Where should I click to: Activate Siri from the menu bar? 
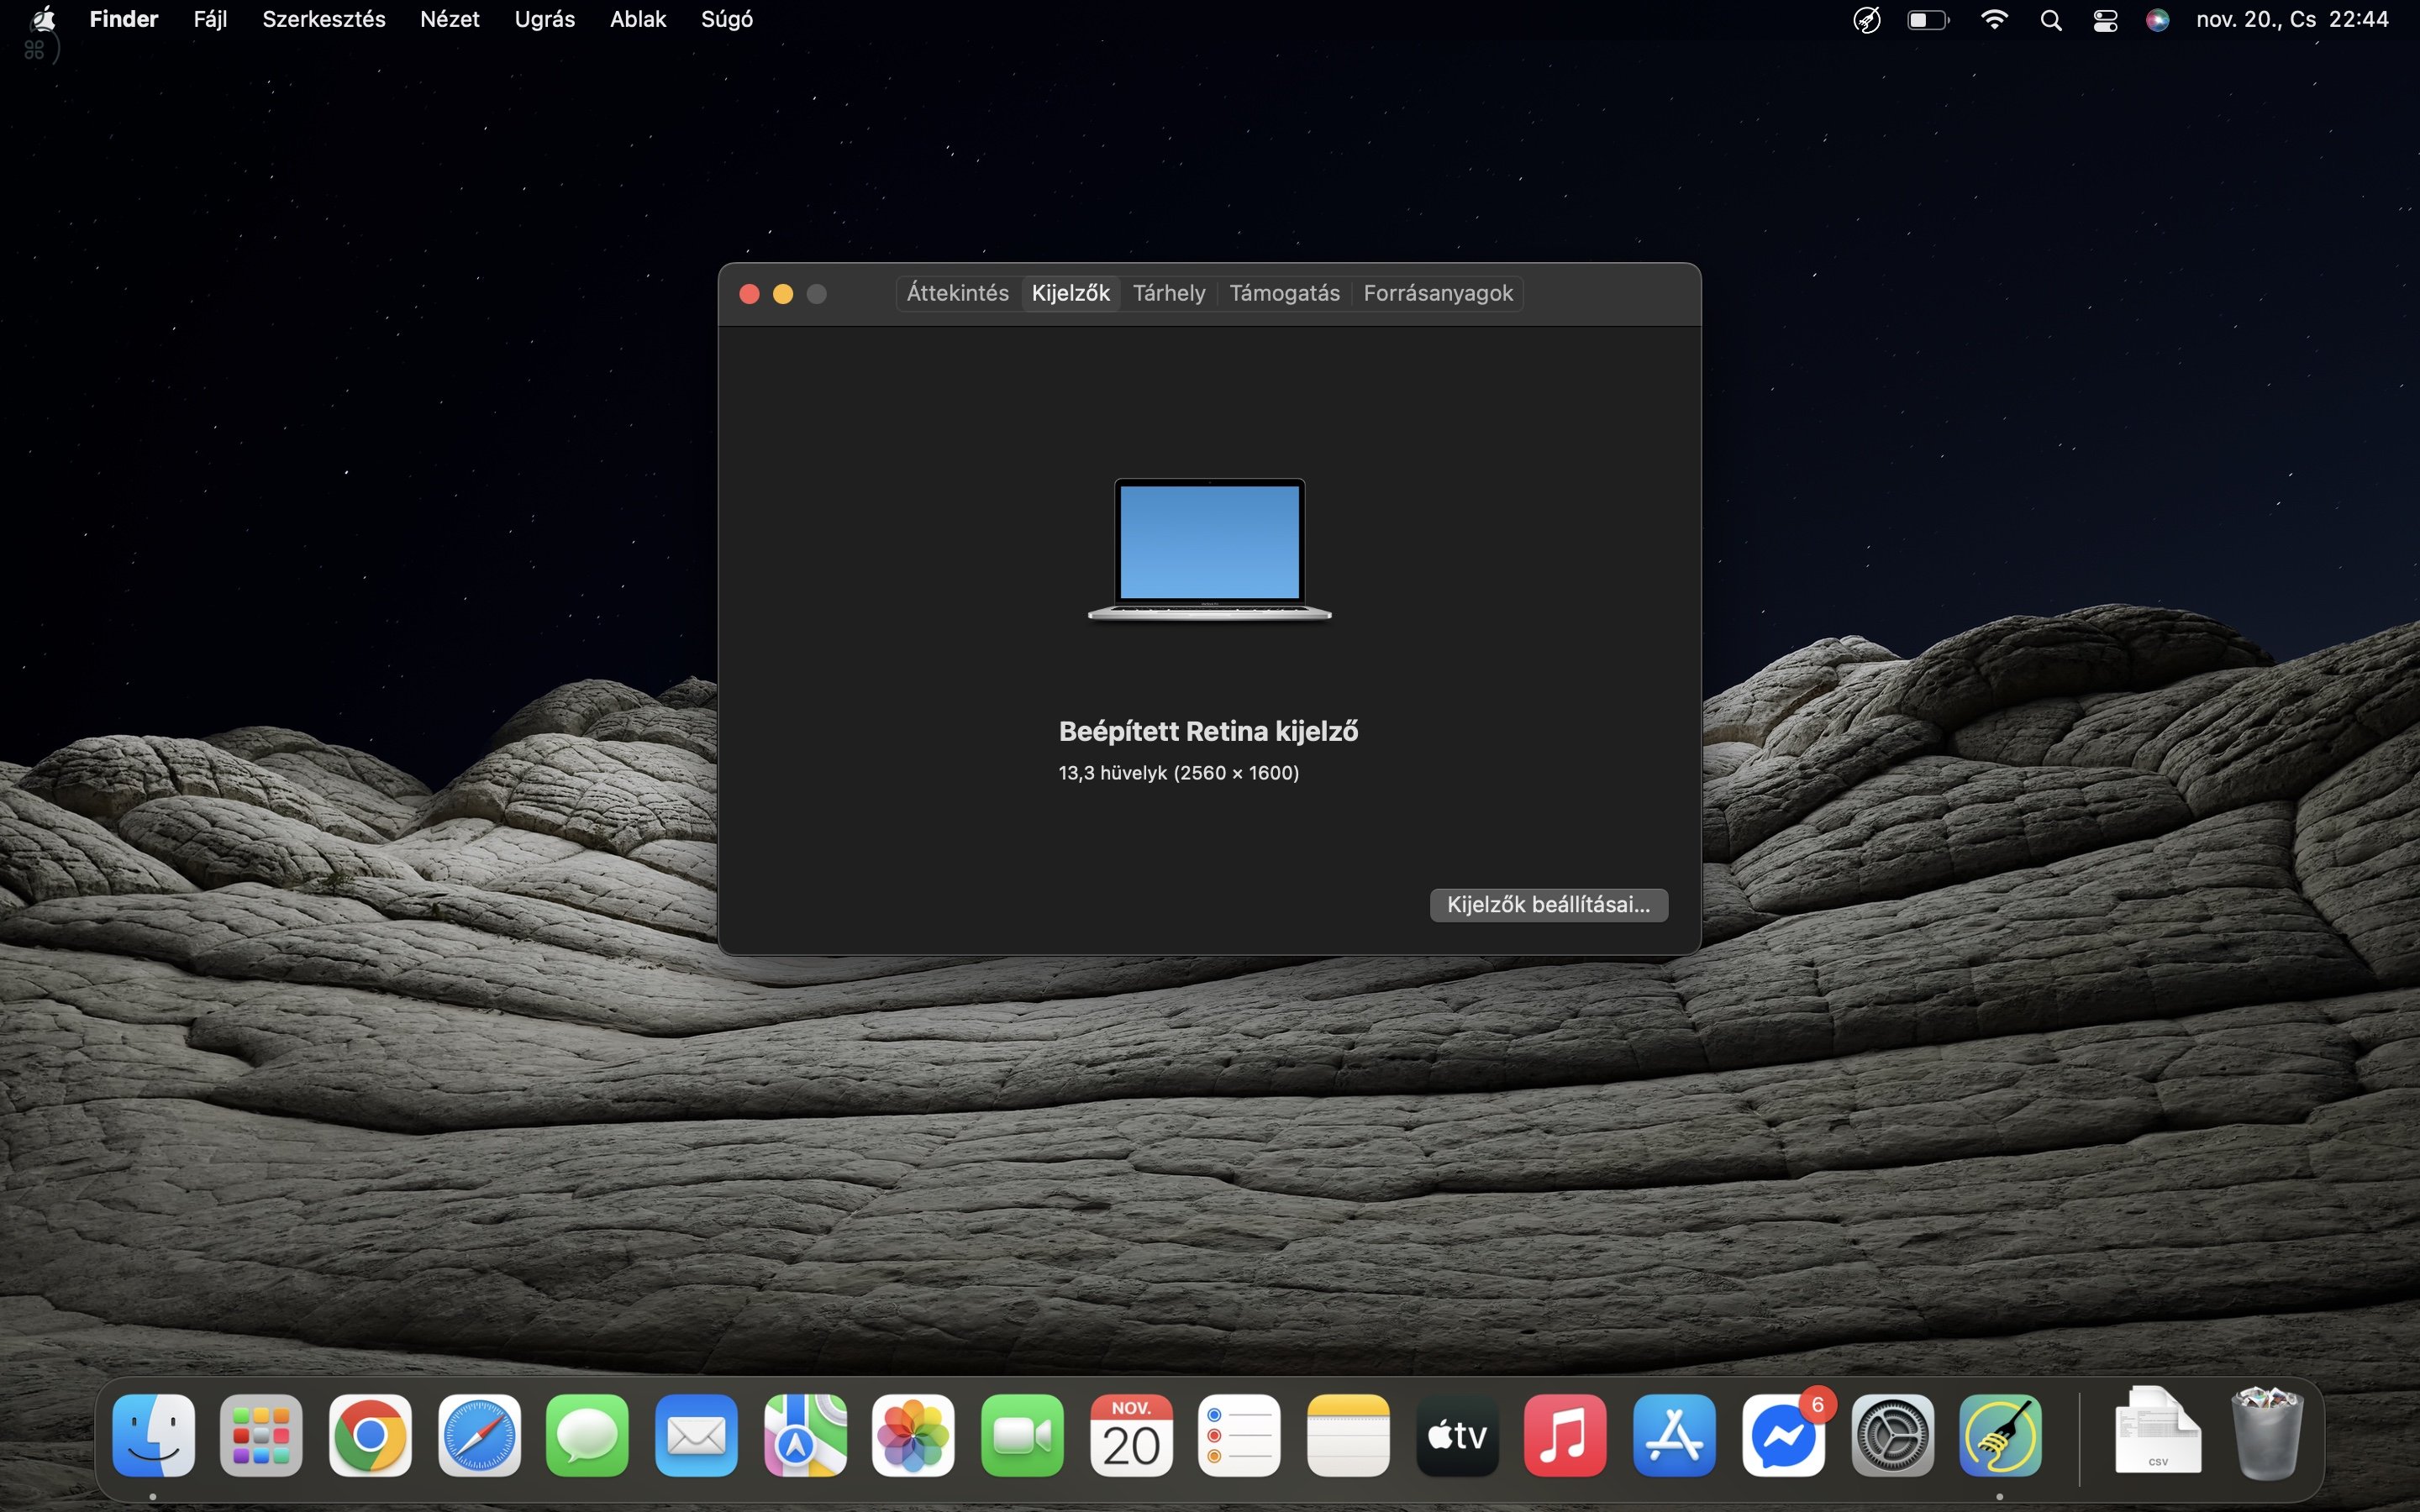[2156, 19]
